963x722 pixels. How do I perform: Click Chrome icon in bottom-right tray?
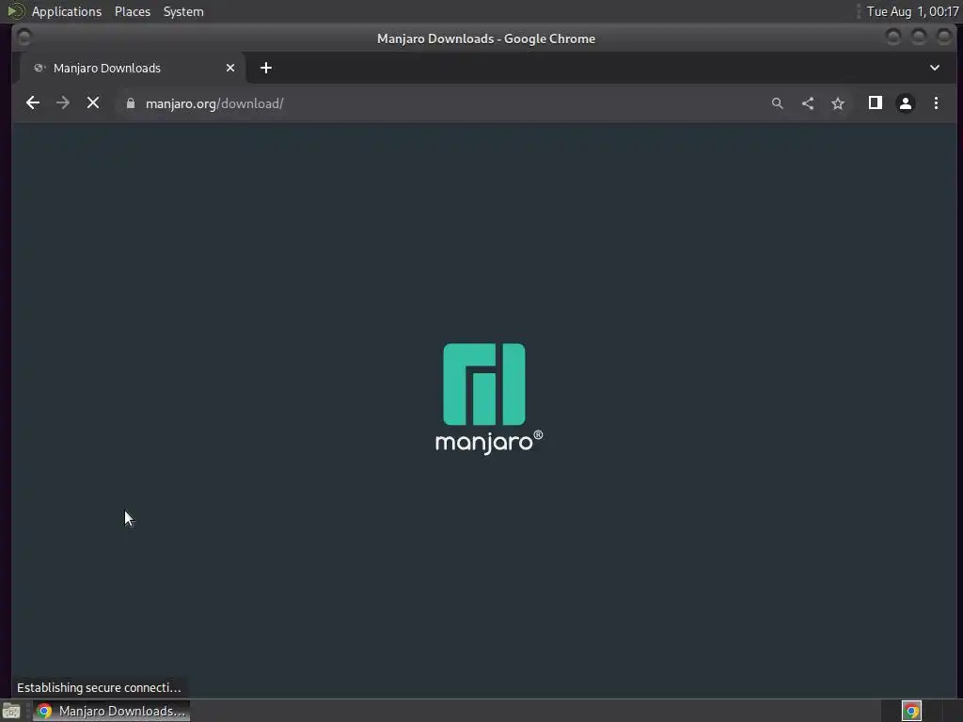coord(911,711)
